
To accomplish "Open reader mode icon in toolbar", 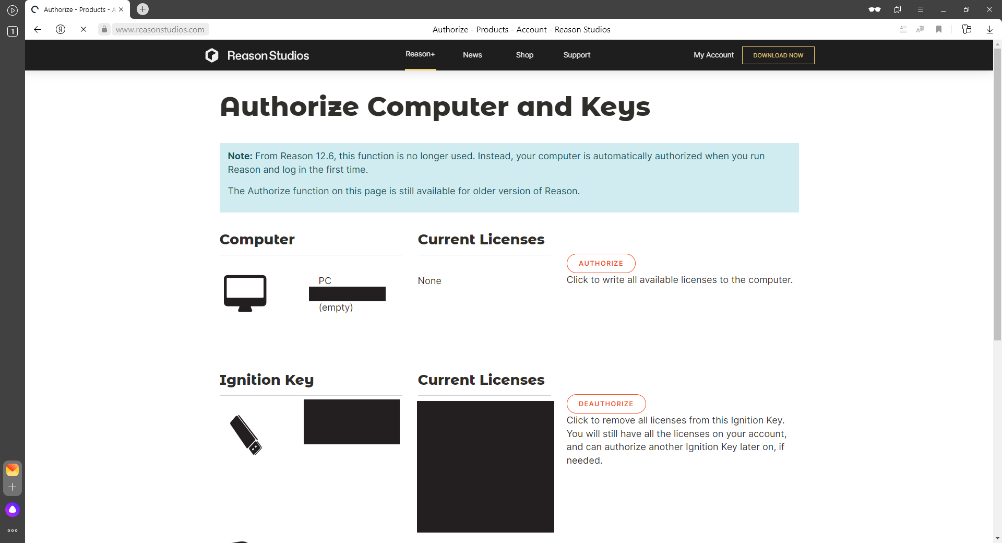I will (903, 29).
